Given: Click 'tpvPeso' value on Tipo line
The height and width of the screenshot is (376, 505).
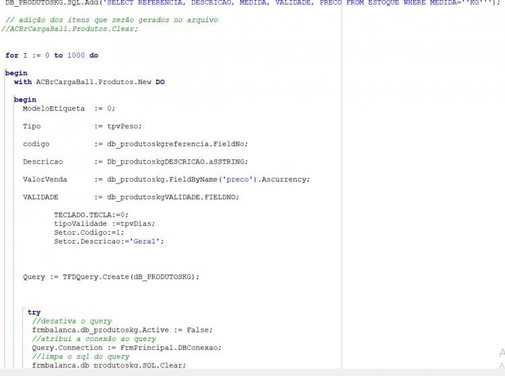Looking at the screenshot, I should click(x=124, y=126).
